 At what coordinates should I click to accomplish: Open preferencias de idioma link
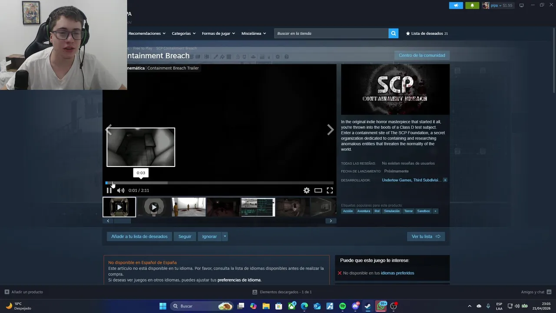(x=239, y=280)
